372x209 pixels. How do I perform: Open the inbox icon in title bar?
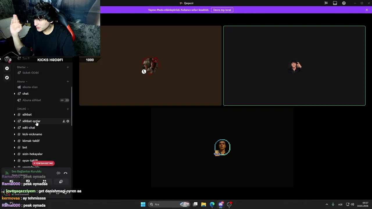pos(335,3)
